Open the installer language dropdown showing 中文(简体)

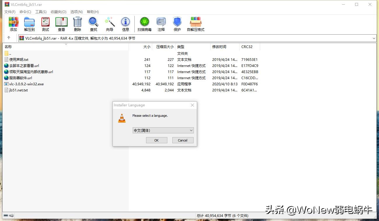coord(191,130)
